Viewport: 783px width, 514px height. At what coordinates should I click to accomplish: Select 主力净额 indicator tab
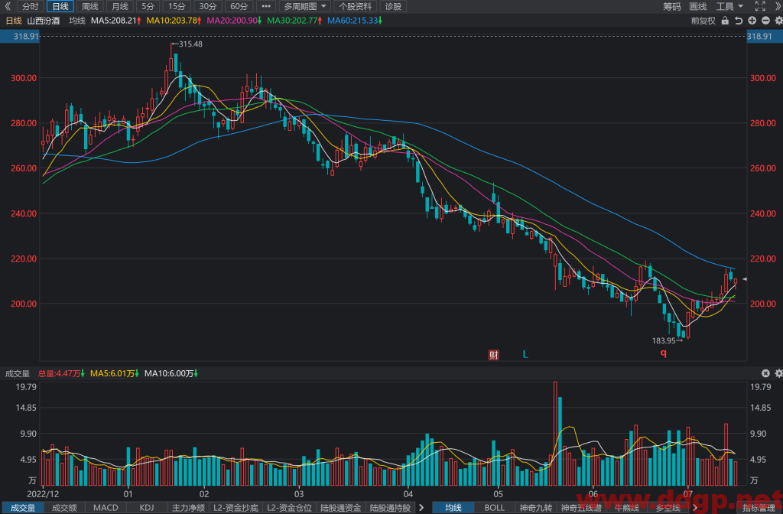tap(188, 508)
